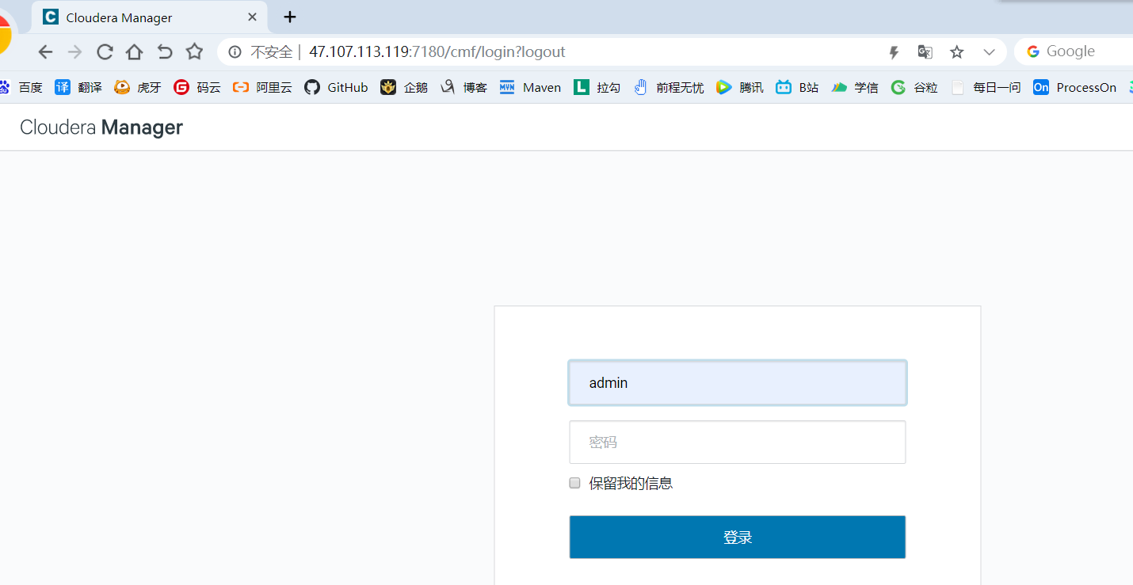The height and width of the screenshot is (585, 1133).
Task: Click the admin username field
Action: coord(738,383)
